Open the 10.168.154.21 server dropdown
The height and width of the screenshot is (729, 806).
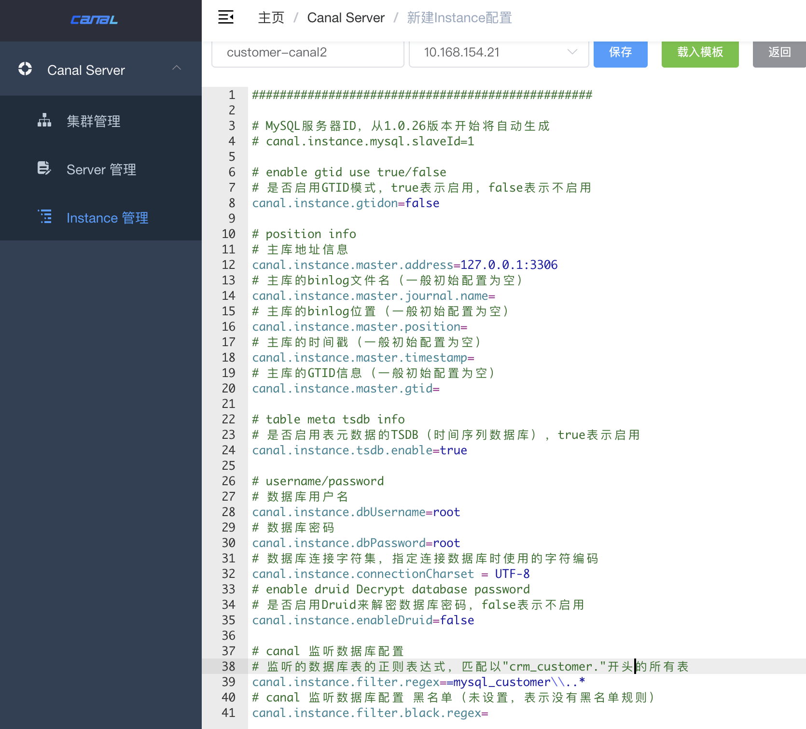click(x=499, y=53)
